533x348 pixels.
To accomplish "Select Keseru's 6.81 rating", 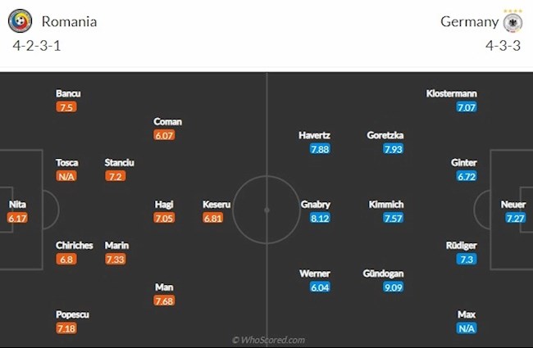I will [213, 218].
